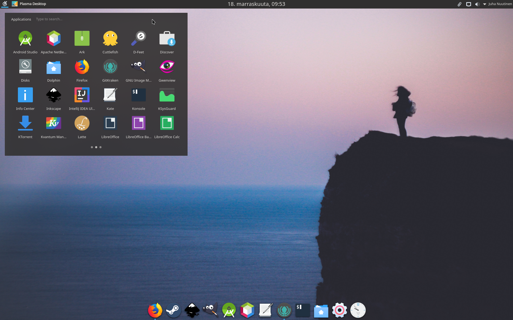Open NetBeans from the bottom dock
This screenshot has width=513, height=320.
247,310
